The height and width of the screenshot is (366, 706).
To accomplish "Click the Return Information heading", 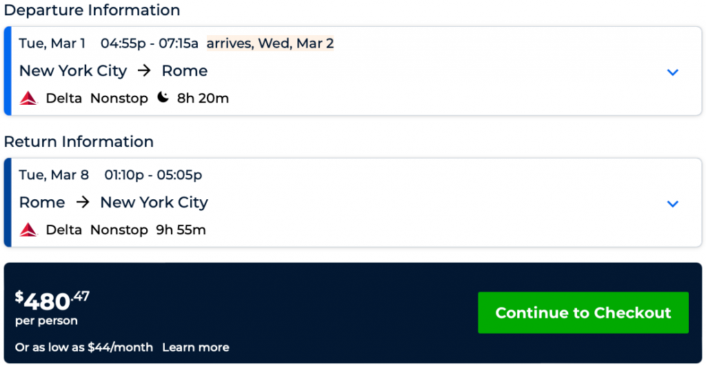I will coord(79,142).
